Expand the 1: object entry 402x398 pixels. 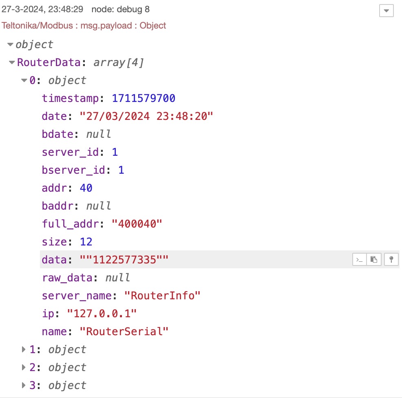[x=24, y=349]
